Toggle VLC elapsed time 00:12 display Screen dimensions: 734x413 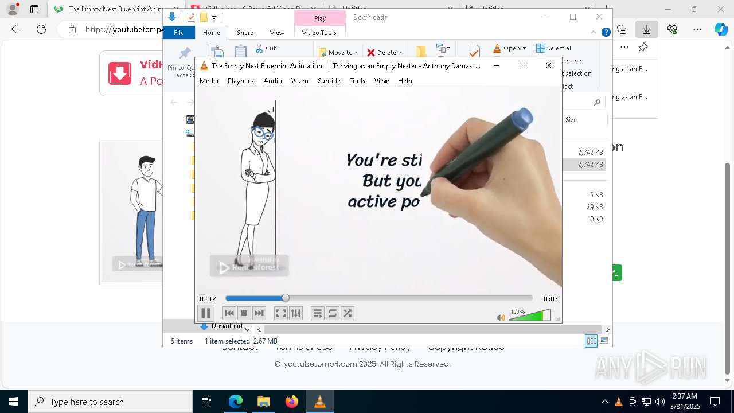[208, 299]
